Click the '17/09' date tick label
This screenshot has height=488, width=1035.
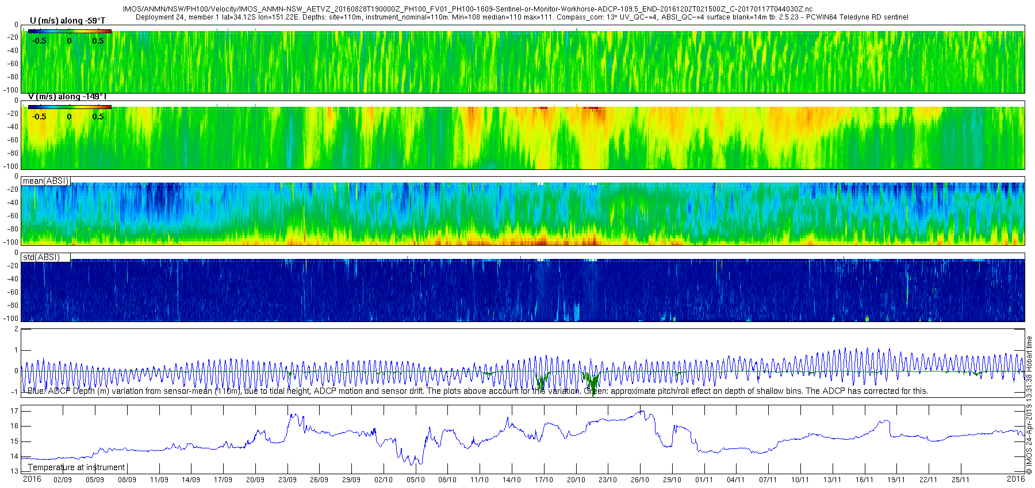(x=223, y=480)
